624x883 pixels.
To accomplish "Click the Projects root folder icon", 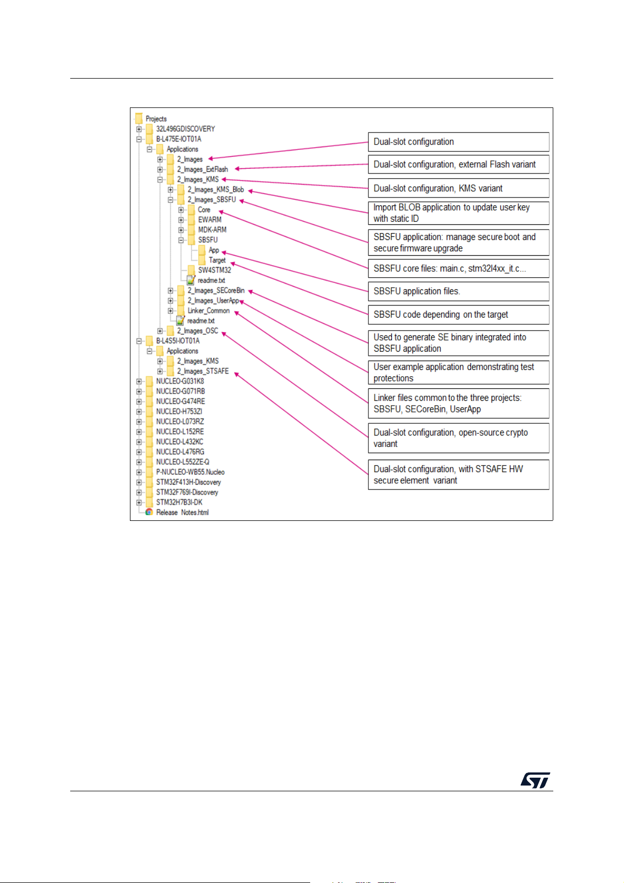I will (x=139, y=118).
